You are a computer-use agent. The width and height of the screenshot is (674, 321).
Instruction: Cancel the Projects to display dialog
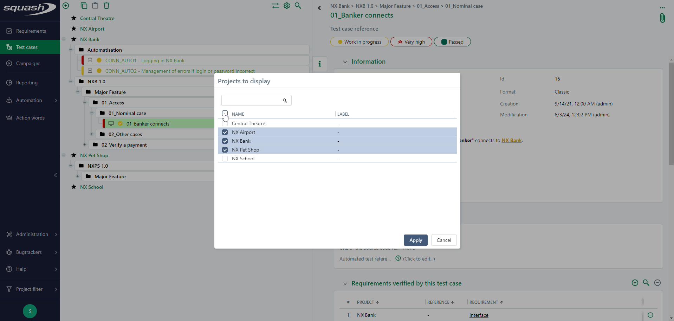pos(443,240)
